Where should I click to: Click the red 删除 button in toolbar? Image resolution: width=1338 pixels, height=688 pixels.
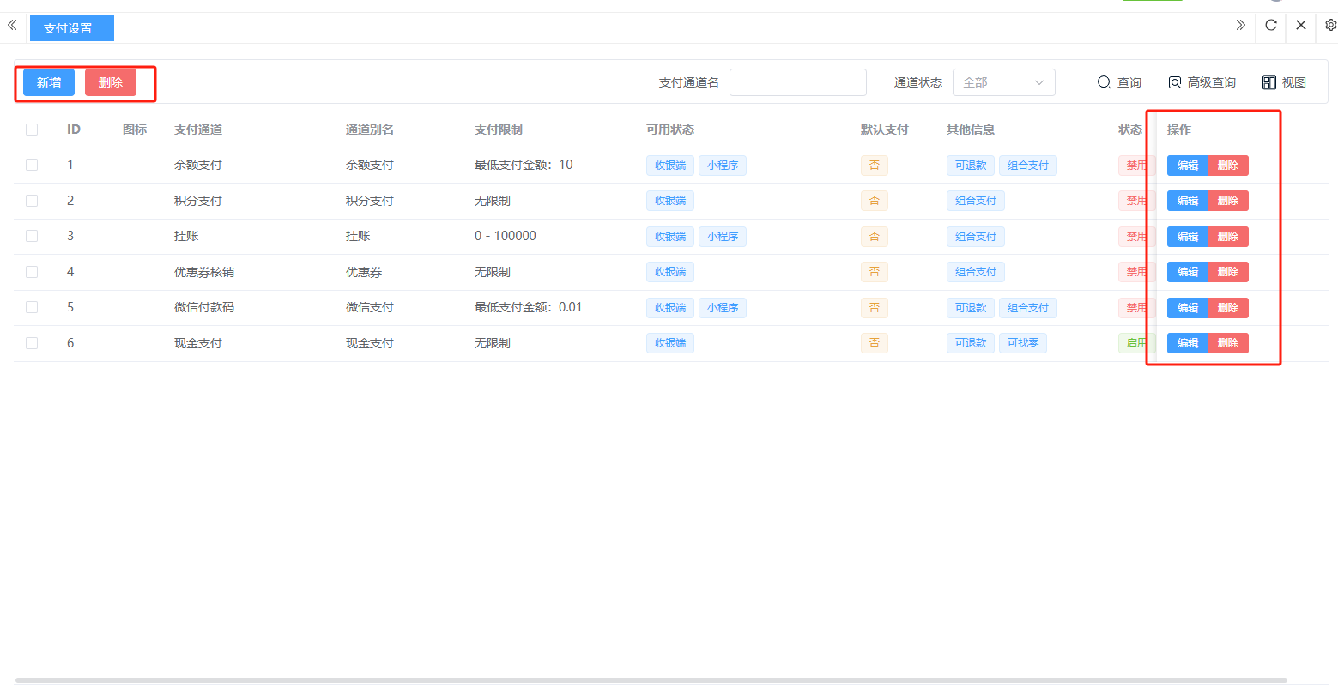111,82
